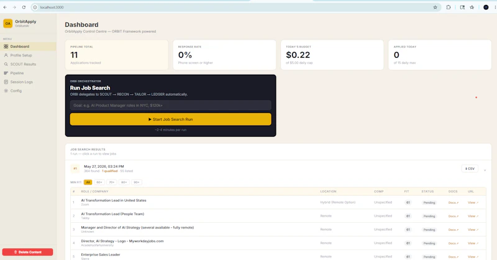View site information icon beside localhost:3000
This screenshot has width=497, height=260.
click(35, 7)
